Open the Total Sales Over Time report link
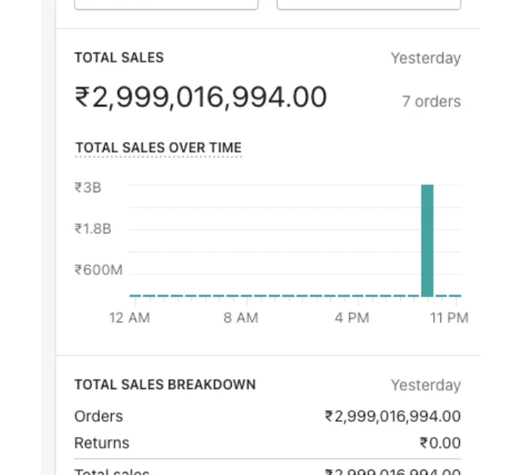Viewport: 520px width, 475px height. (159, 148)
